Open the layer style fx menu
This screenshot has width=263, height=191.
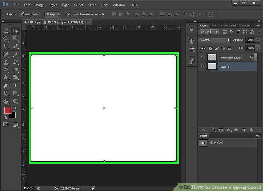click(213, 130)
